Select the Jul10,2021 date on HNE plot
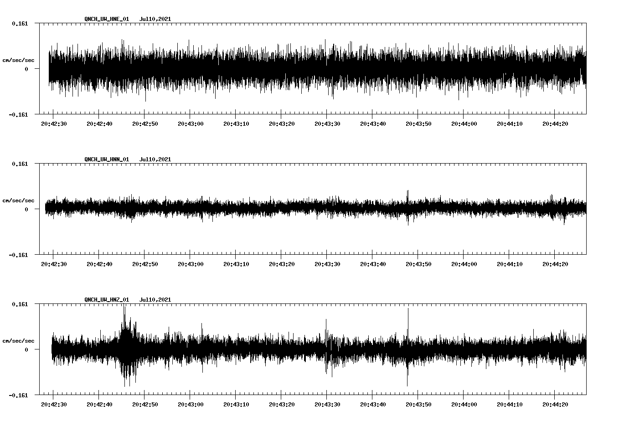The image size is (619, 421). (x=155, y=19)
